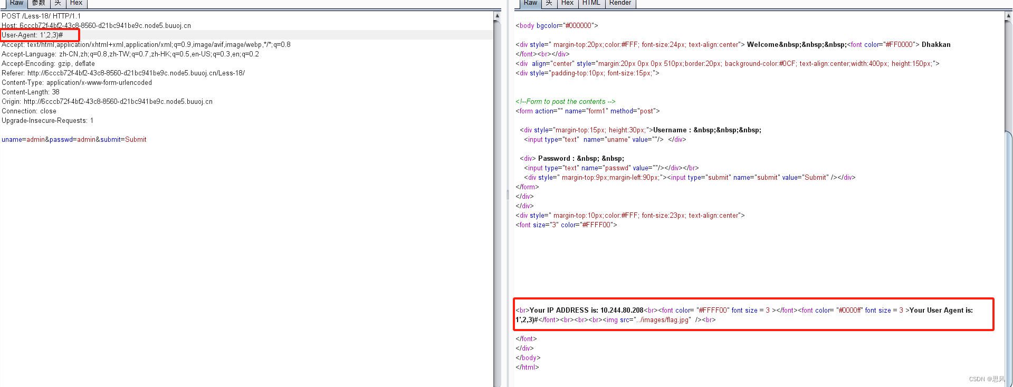Click the Content-Type header line
This screenshot has width=1013, height=387.
77,83
